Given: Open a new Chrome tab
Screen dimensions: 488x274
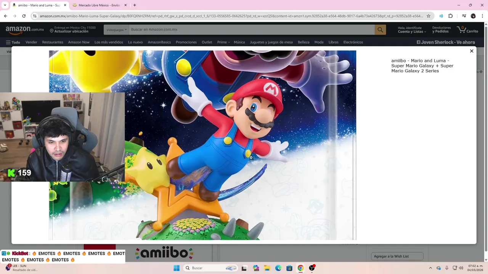Looking at the screenshot, I should click(135, 5).
